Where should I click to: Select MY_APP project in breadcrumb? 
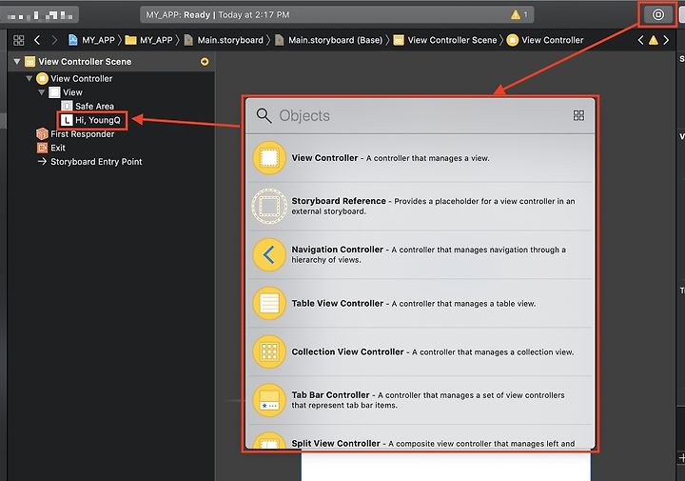pyautogui.click(x=91, y=40)
